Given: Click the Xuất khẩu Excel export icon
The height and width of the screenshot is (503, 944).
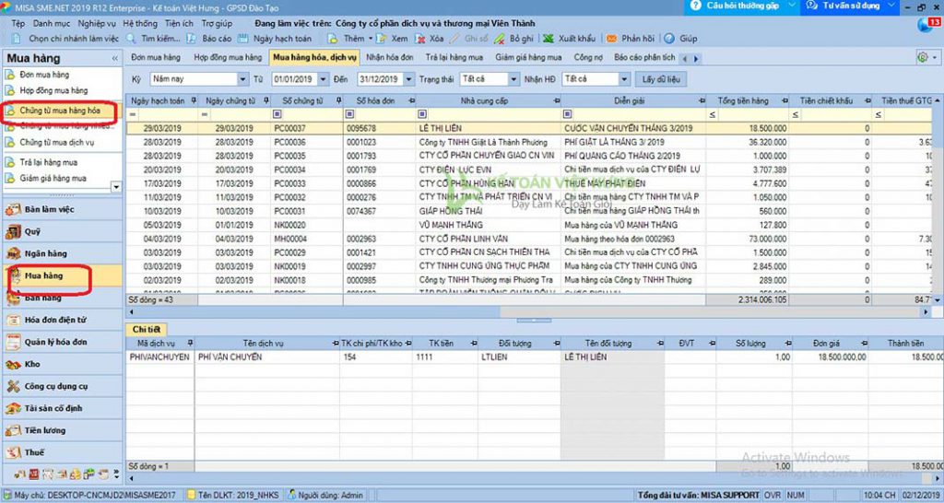Looking at the screenshot, I should [549, 40].
